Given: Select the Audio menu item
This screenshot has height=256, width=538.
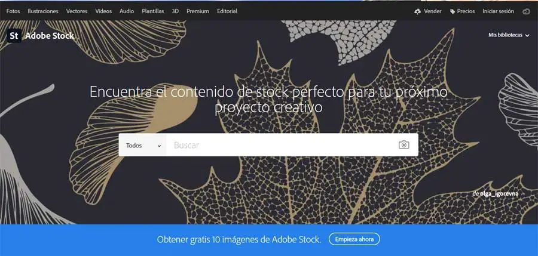Looking at the screenshot, I should coord(127,11).
